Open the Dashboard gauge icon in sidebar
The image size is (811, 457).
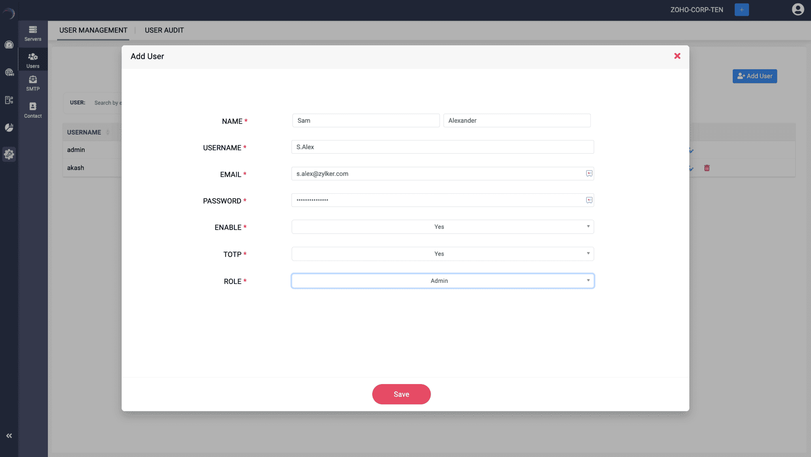(x=9, y=45)
